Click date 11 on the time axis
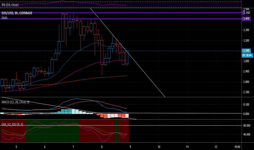The height and width of the screenshot is (150, 254). pyautogui.click(x=187, y=147)
